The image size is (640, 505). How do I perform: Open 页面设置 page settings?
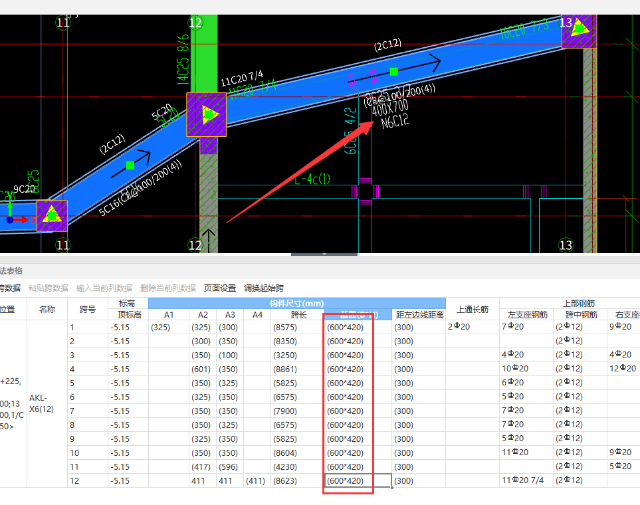tap(220, 288)
